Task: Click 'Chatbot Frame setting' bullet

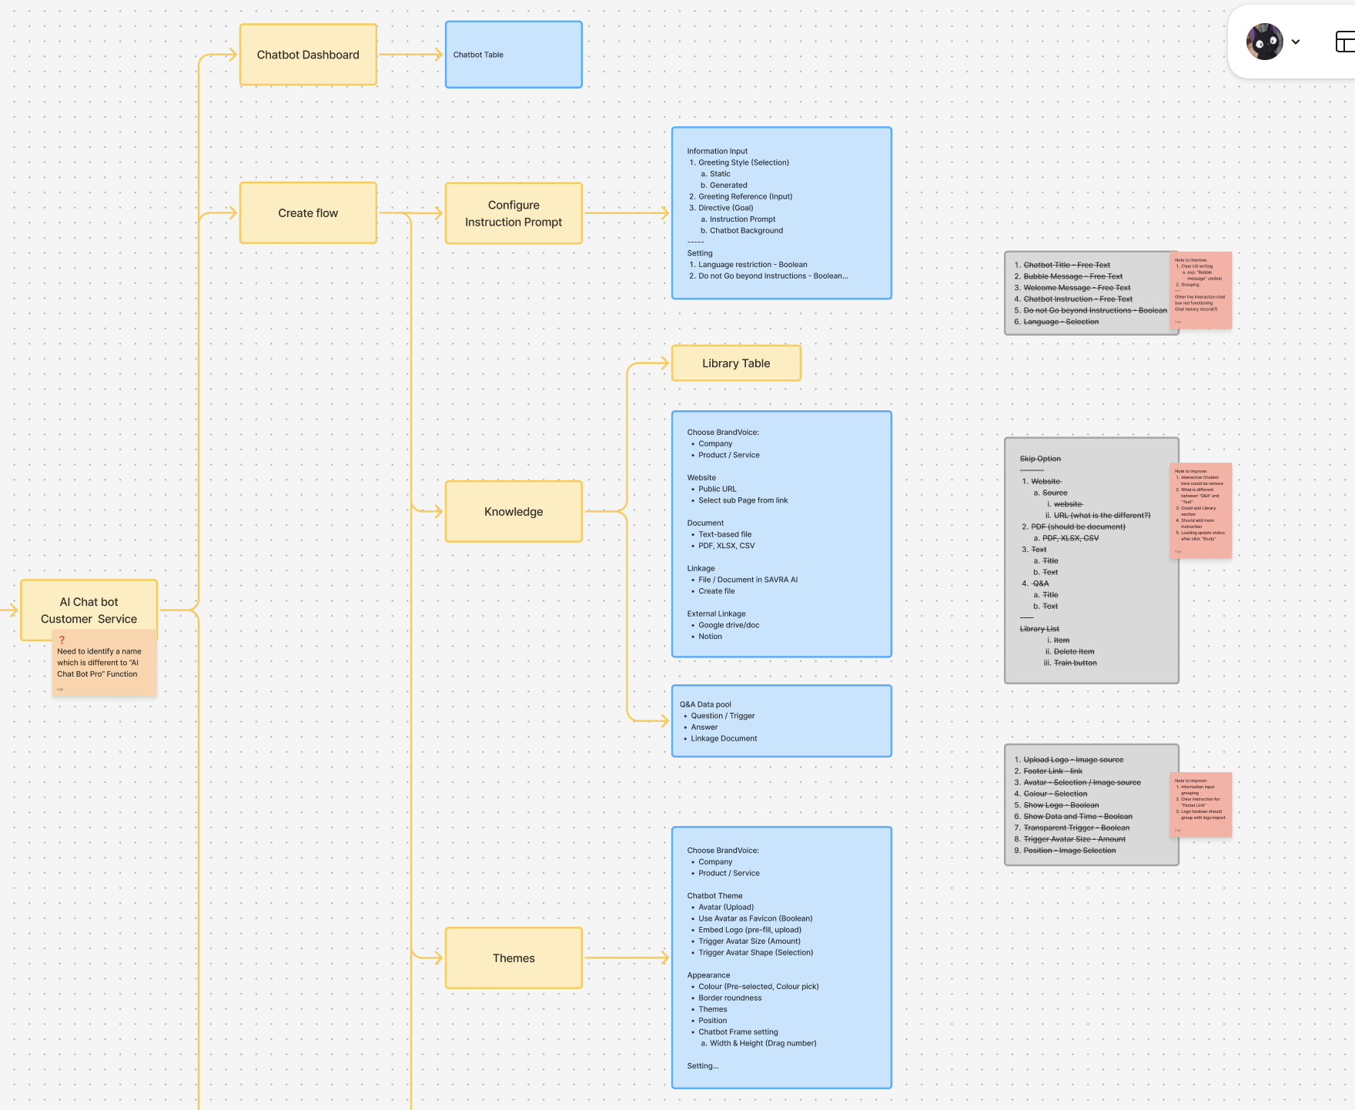Action: 738,1031
